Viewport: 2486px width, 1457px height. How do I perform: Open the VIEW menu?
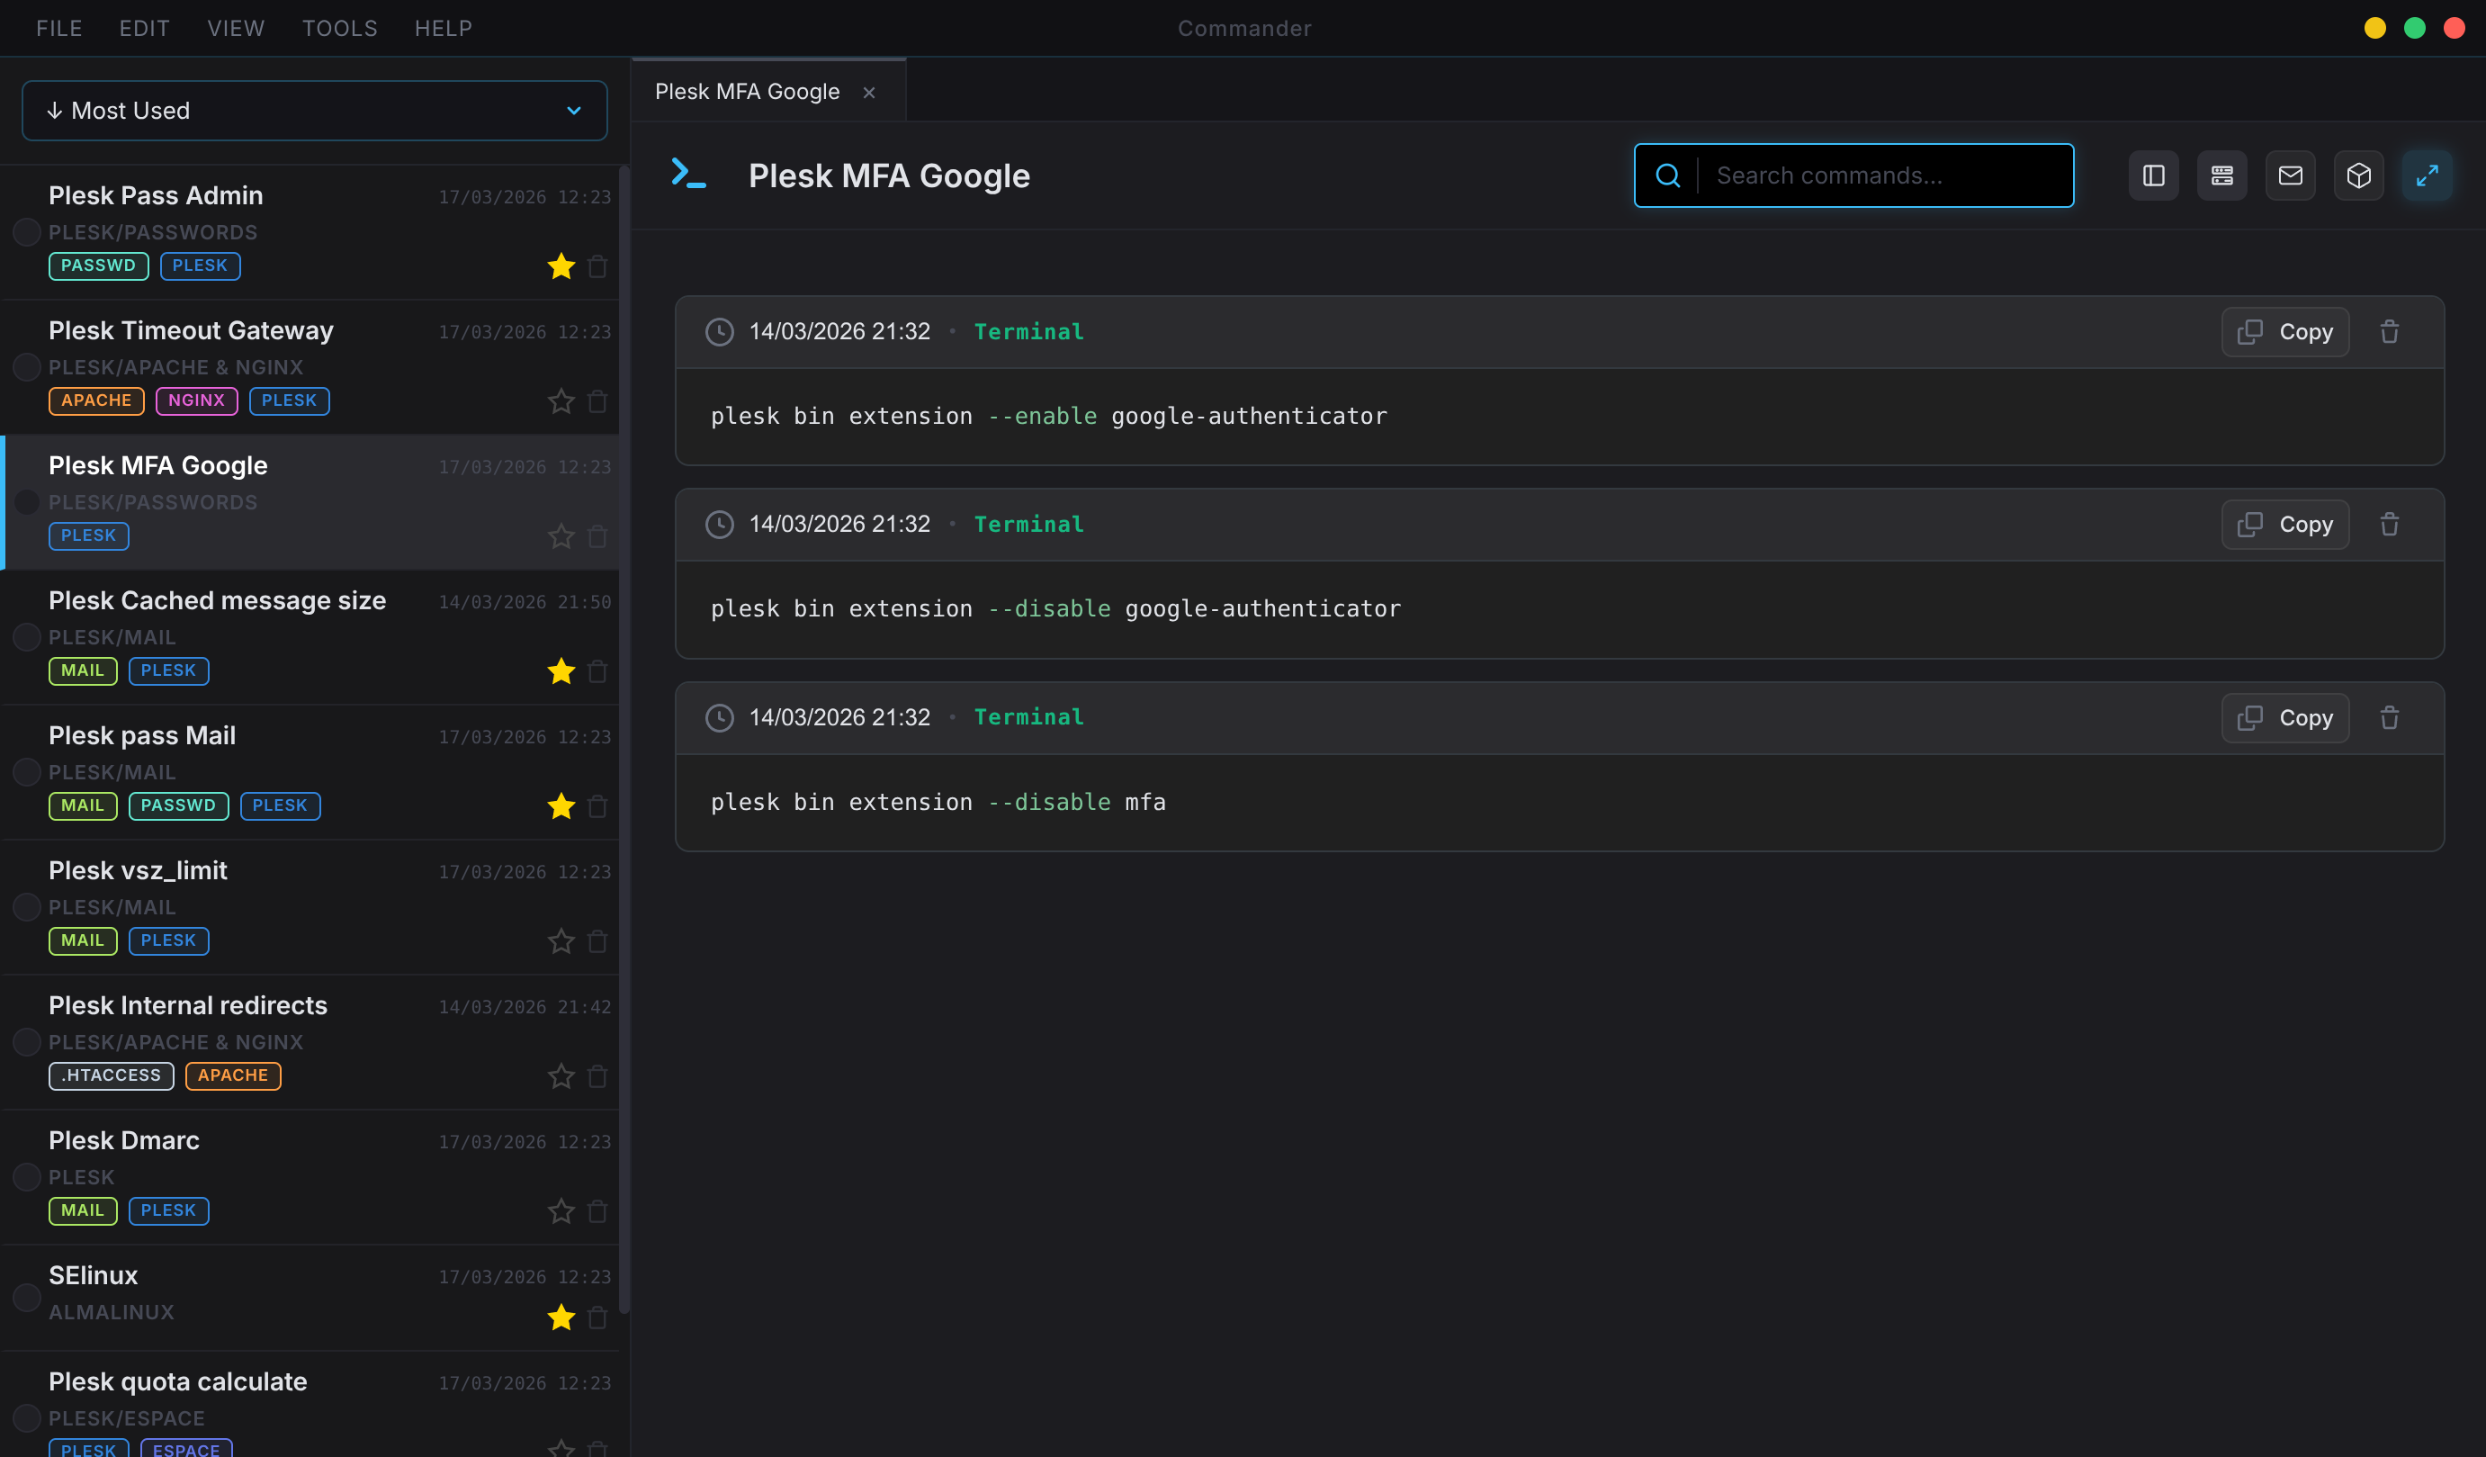pyautogui.click(x=236, y=29)
